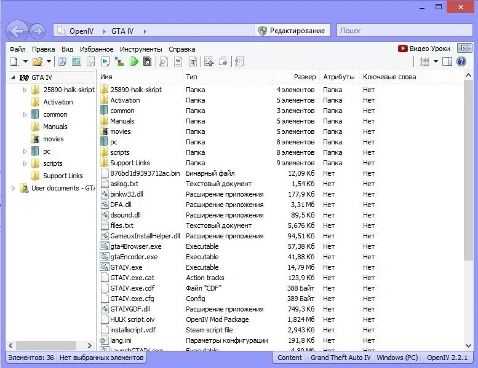
Task: Open the Инструменты menu
Action: point(141,49)
